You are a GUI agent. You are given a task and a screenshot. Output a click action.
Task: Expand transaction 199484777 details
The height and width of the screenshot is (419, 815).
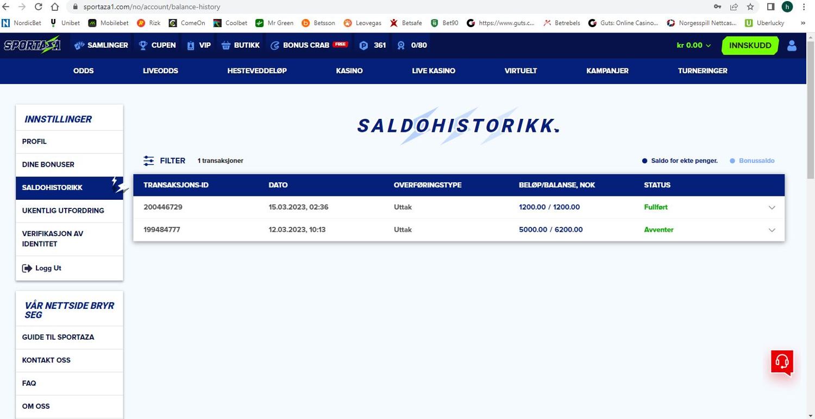pos(772,230)
